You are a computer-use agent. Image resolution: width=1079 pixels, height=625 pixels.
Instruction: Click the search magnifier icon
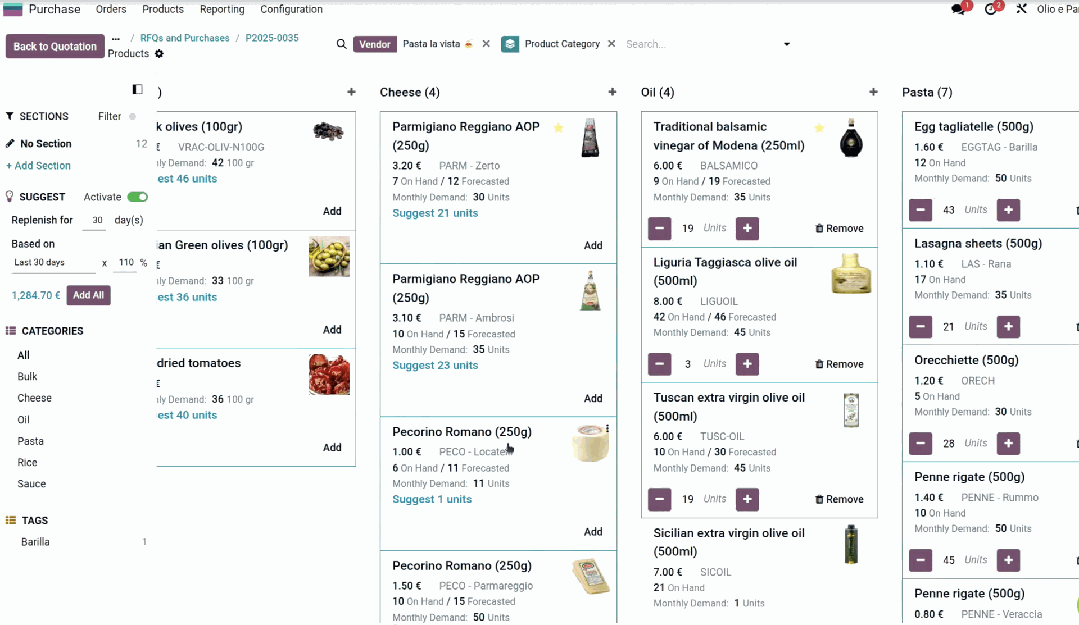[341, 44]
